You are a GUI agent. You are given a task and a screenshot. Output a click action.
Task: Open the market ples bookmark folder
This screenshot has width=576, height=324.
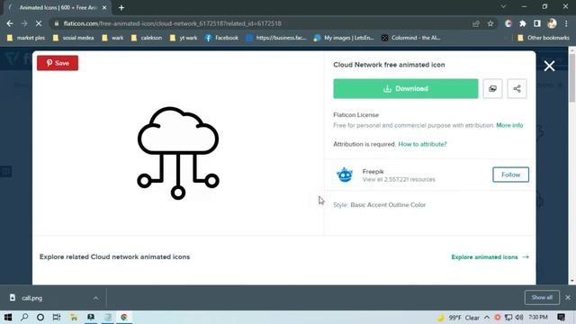[x=26, y=38]
